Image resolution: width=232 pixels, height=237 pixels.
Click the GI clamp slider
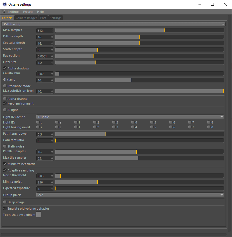139,80
